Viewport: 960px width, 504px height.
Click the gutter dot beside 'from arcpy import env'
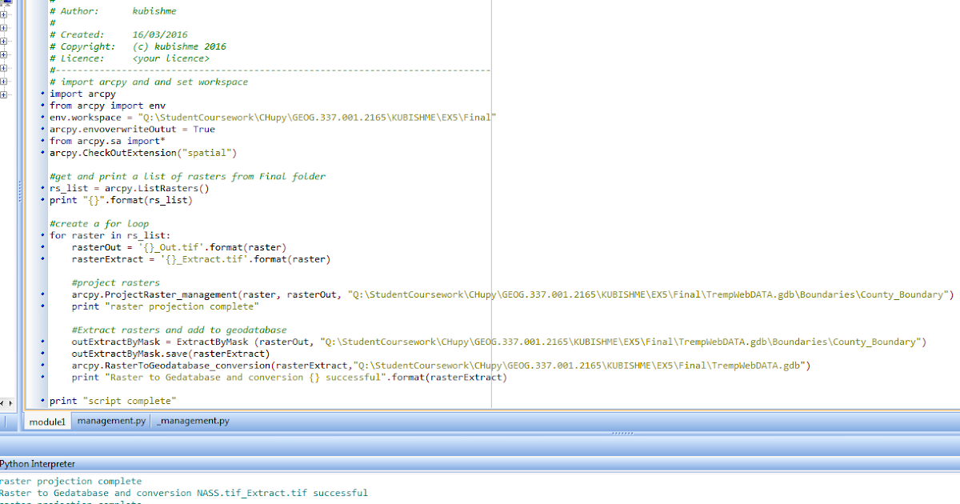click(42, 106)
